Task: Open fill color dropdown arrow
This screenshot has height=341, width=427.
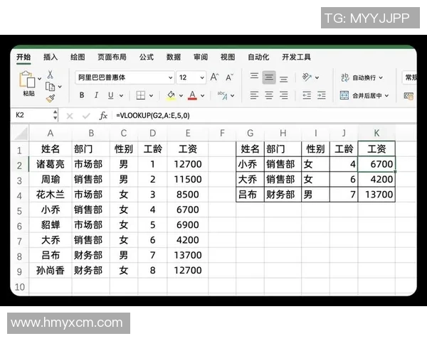Action: [x=181, y=95]
